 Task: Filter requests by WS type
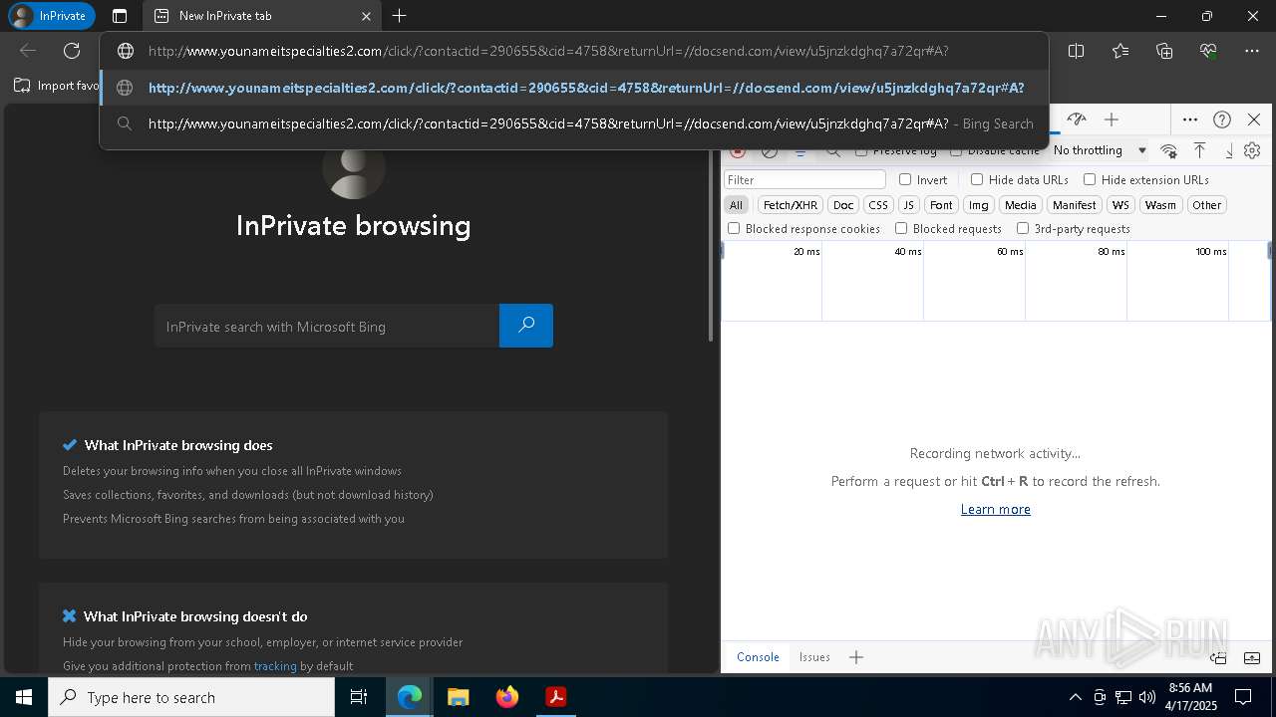(x=1120, y=205)
